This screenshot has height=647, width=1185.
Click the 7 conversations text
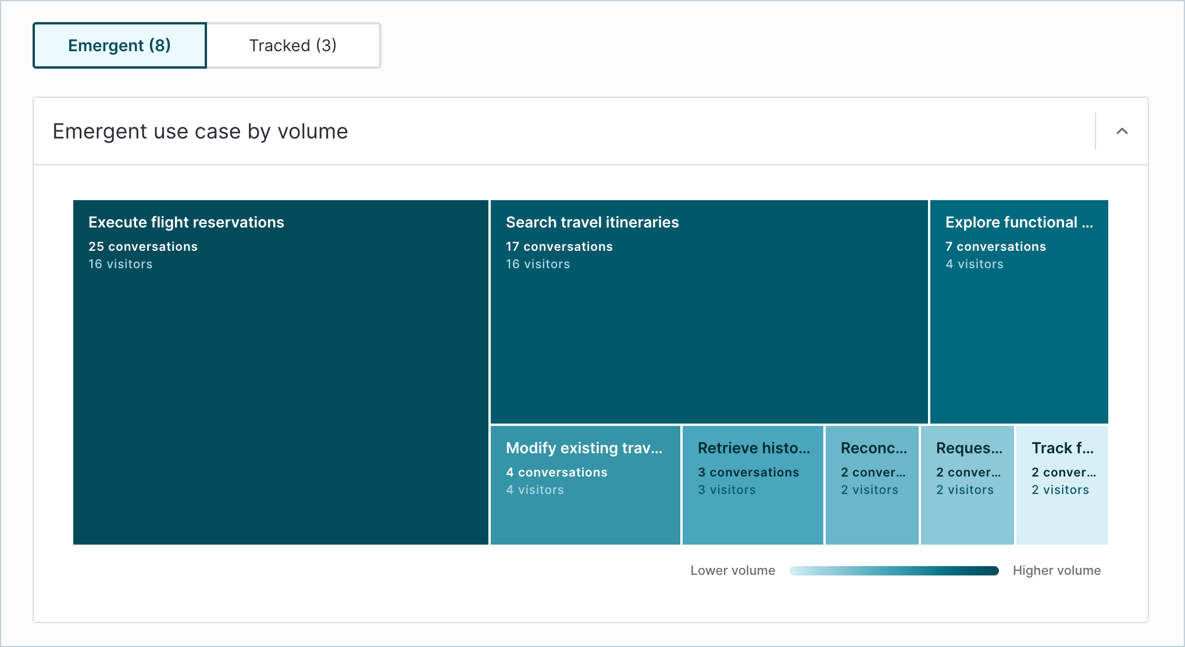point(996,247)
